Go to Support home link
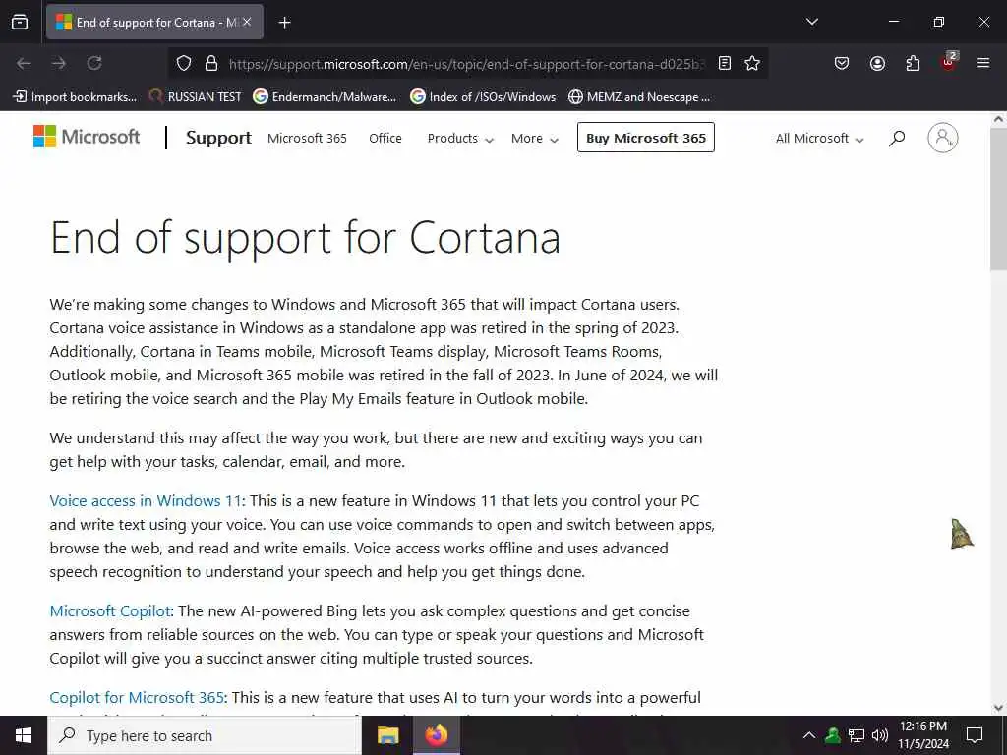1007x755 pixels. (218, 138)
